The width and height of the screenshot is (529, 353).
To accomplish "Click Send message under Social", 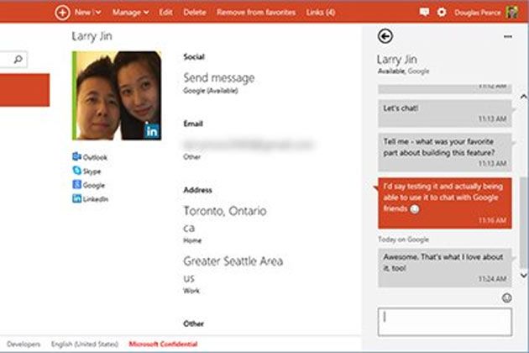I will click(218, 78).
